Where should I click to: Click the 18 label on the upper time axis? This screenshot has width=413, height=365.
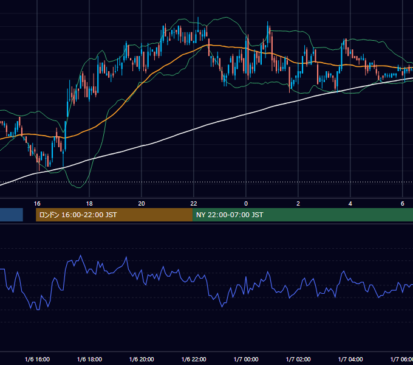(89, 204)
